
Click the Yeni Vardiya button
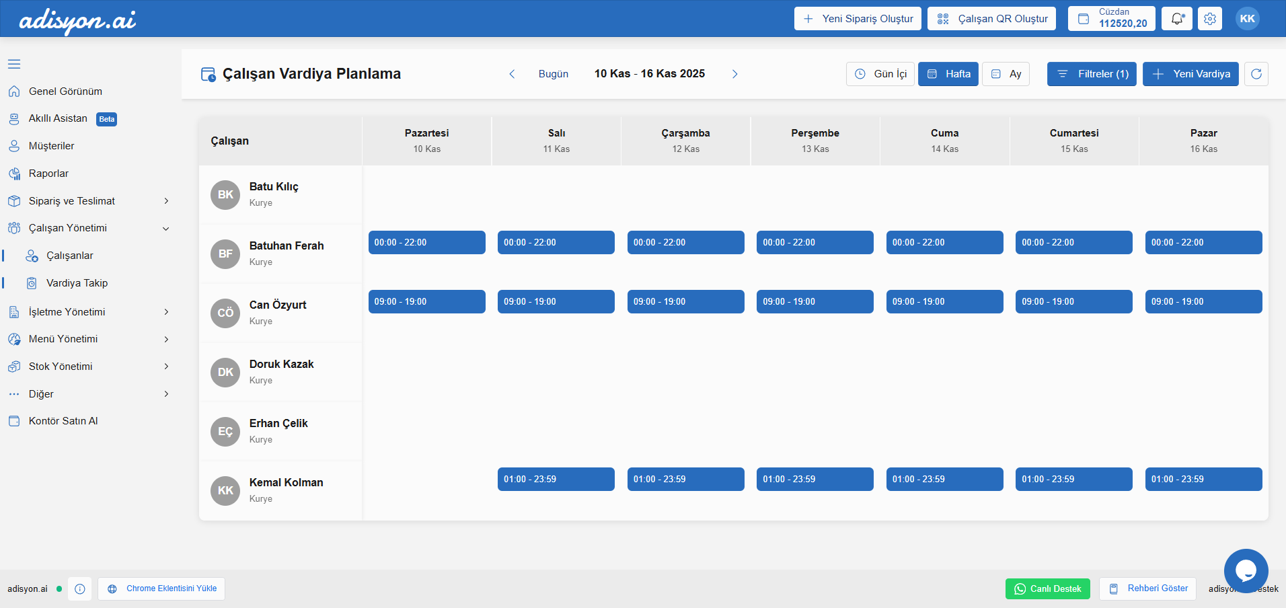(1190, 74)
